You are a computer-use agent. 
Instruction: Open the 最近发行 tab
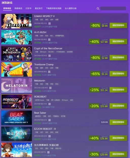coord(39,8)
